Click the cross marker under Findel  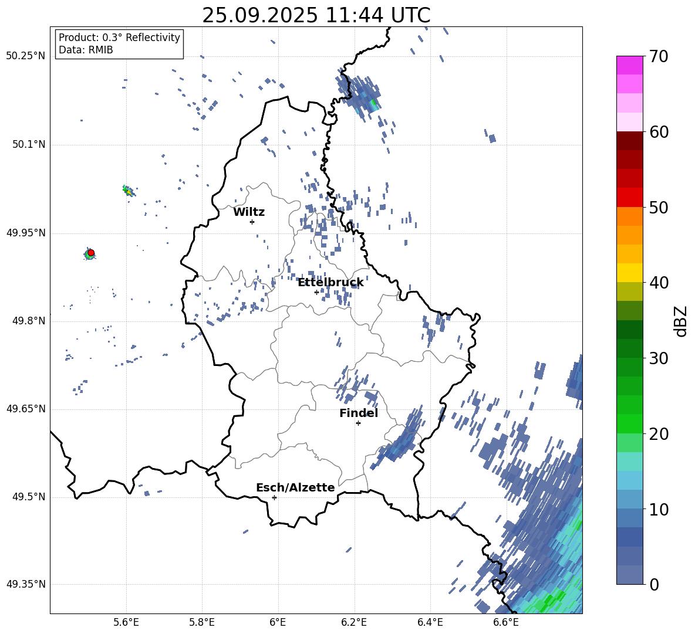click(358, 423)
